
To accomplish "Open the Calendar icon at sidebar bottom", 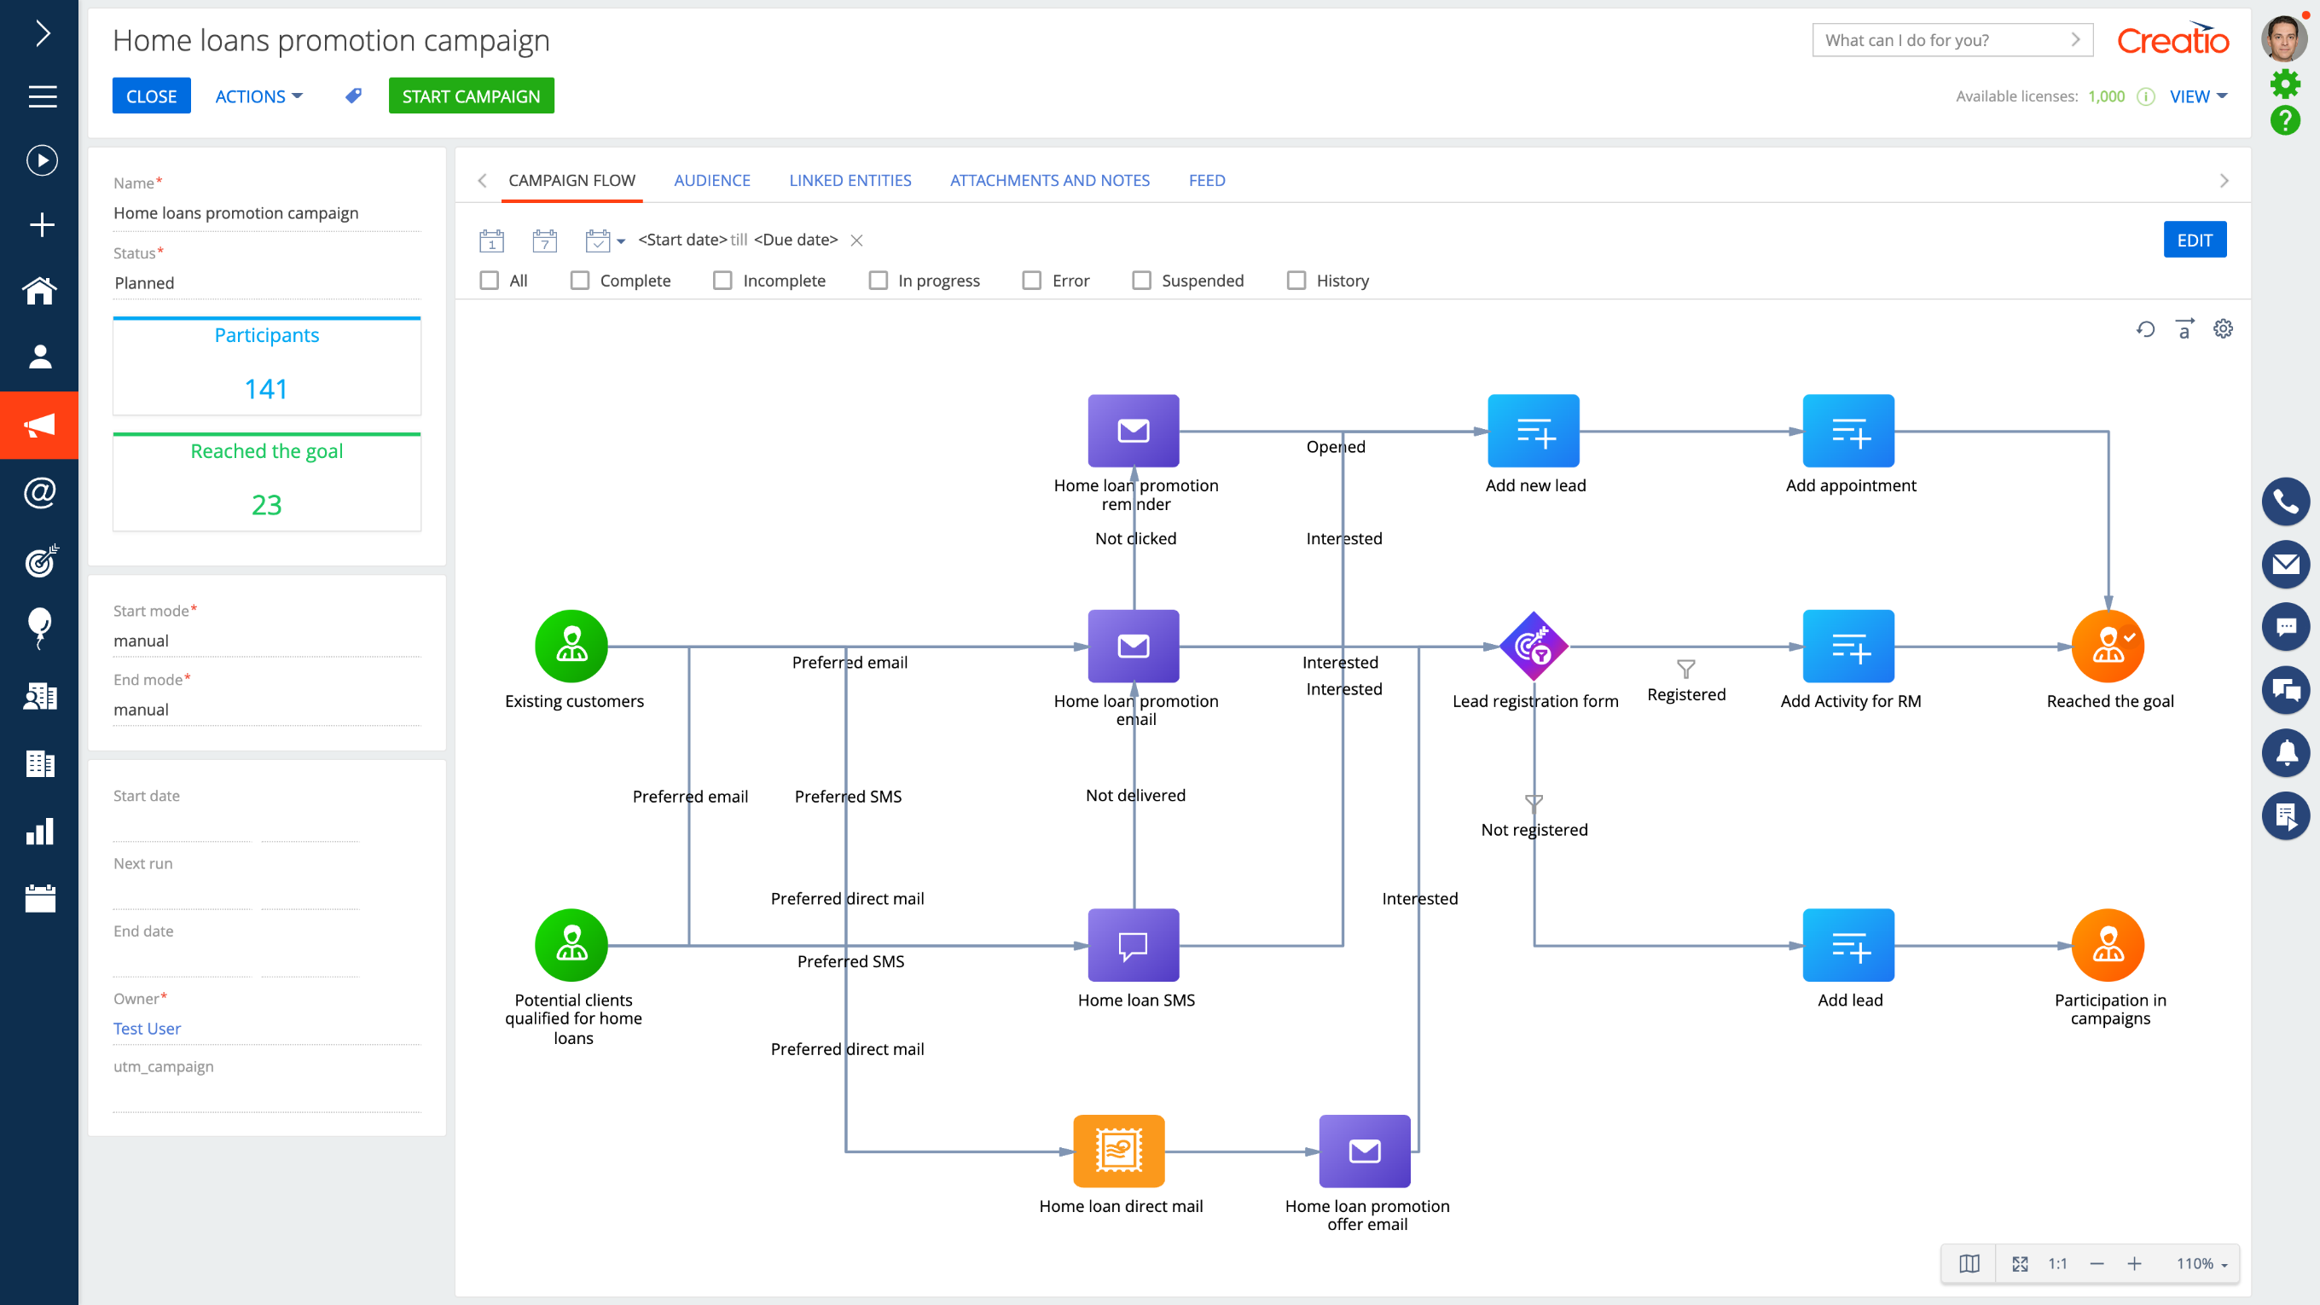I will [x=39, y=897].
